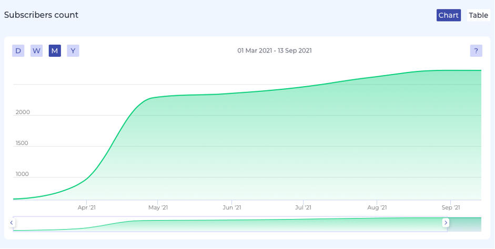Open the help question mark icon
Viewport: 495px width, 249px height.
[x=476, y=51]
